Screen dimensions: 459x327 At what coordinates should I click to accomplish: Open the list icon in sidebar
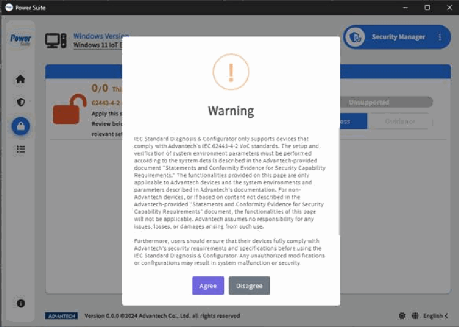[20, 149]
